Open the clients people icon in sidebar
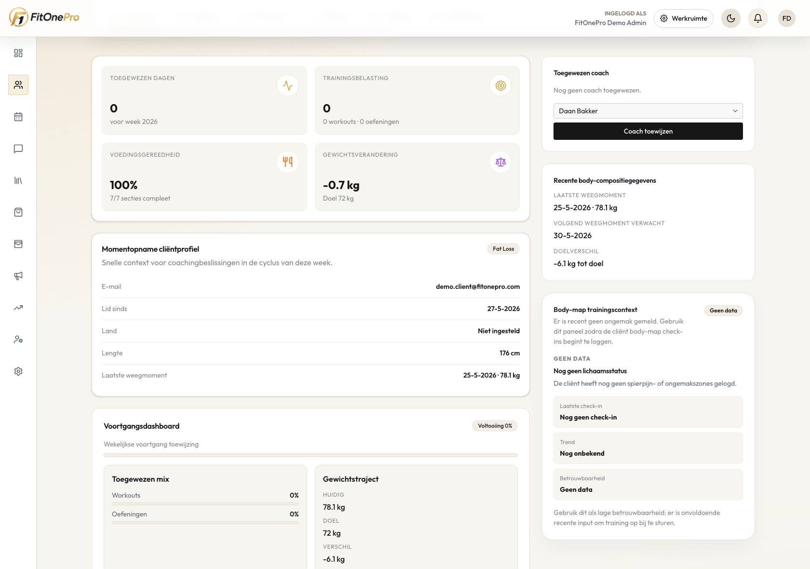 coord(18,85)
